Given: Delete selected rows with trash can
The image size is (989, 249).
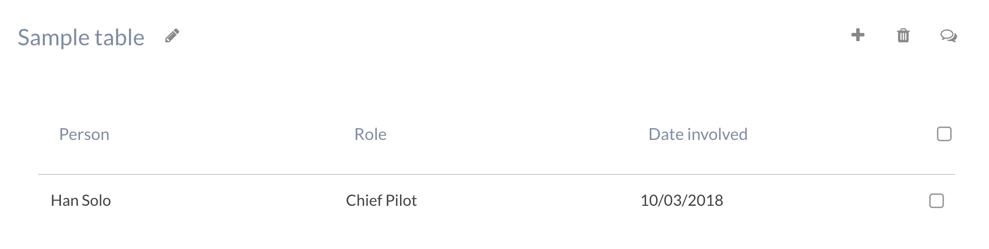Looking at the screenshot, I should (903, 35).
